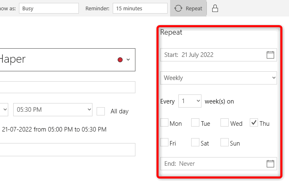Expand the calendar color chevron
The height and width of the screenshot is (181, 289).
click(128, 60)
